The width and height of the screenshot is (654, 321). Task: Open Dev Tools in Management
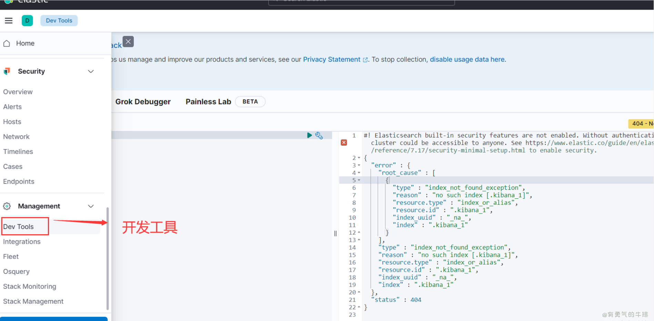pos(18,227)
